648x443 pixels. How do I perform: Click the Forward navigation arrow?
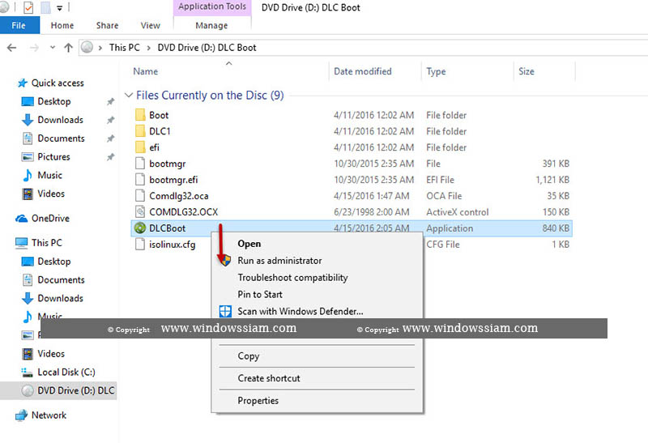[x=34, y=48]
